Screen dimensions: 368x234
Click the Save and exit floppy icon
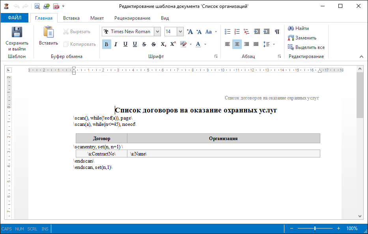pyautogui.click(x=17, y=32)
